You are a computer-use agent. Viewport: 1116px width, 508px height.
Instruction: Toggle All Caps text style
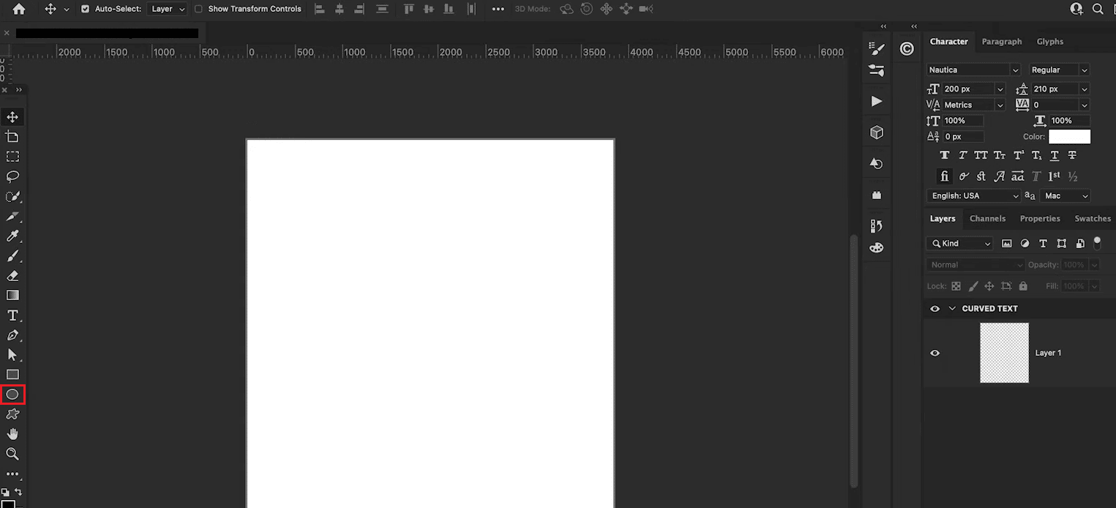click(981, 155)
